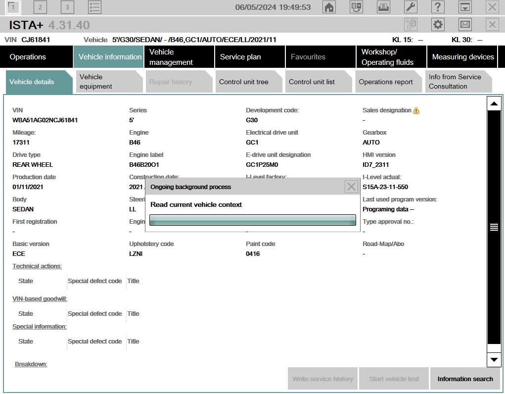The image size is (505, 394).
Task: Switch to Info from Service Consultation tab
Action: (459, 82)
